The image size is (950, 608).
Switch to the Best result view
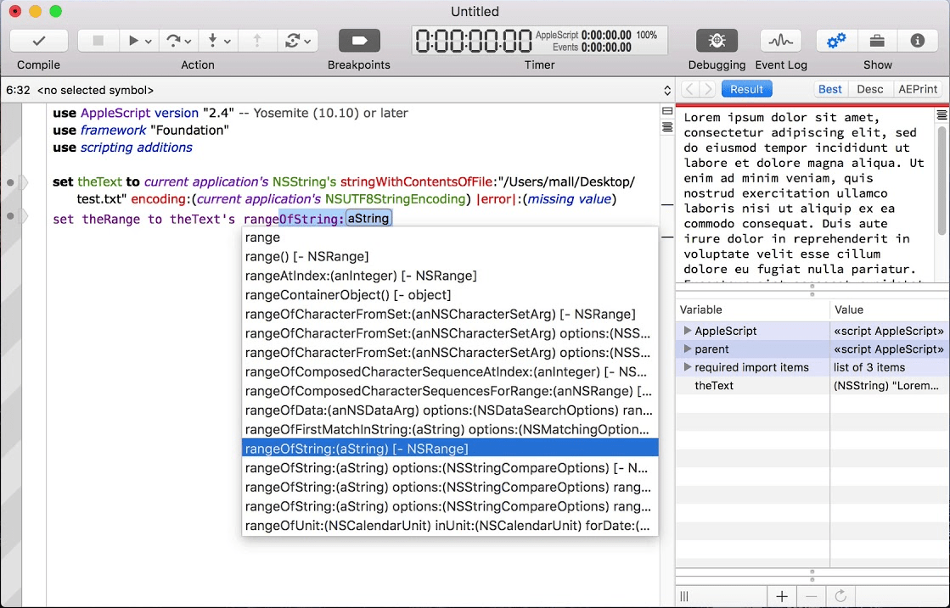[x=830, y=89]
